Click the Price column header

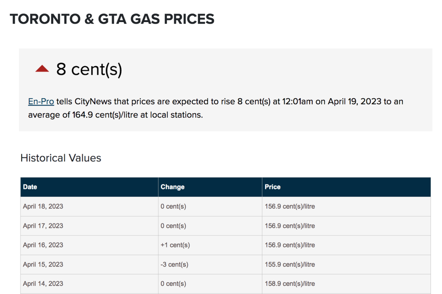pyautogui.click(x=346, y=187)
